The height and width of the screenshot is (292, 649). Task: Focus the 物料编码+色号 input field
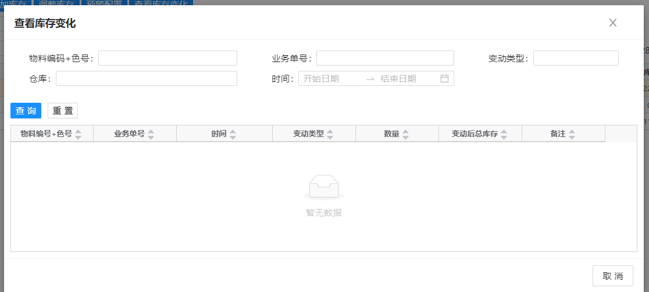tap(167, 58)
